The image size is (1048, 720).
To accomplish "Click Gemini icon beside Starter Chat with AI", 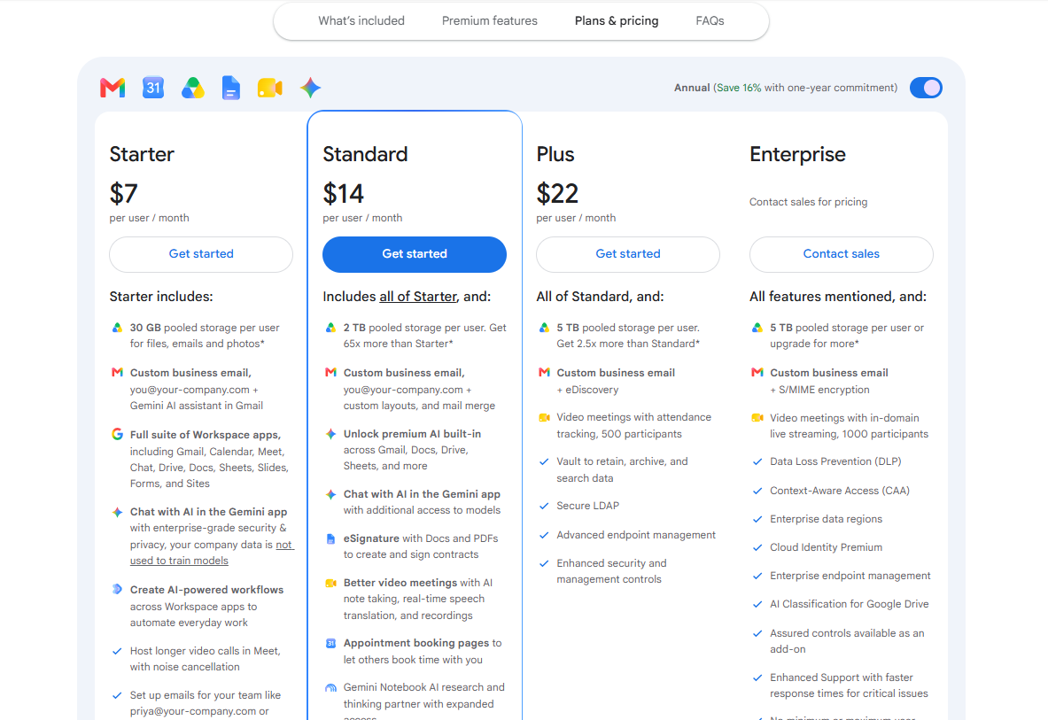I will (117, 512).
